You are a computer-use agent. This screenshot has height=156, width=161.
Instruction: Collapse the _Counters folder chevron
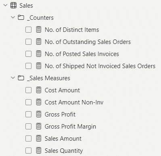13,17
